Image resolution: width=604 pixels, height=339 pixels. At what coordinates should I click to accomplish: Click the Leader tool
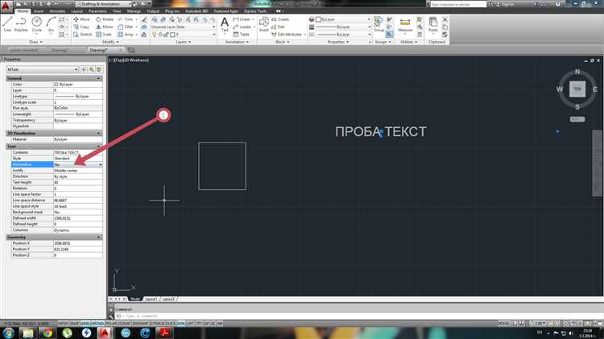(x=242, y=27)
